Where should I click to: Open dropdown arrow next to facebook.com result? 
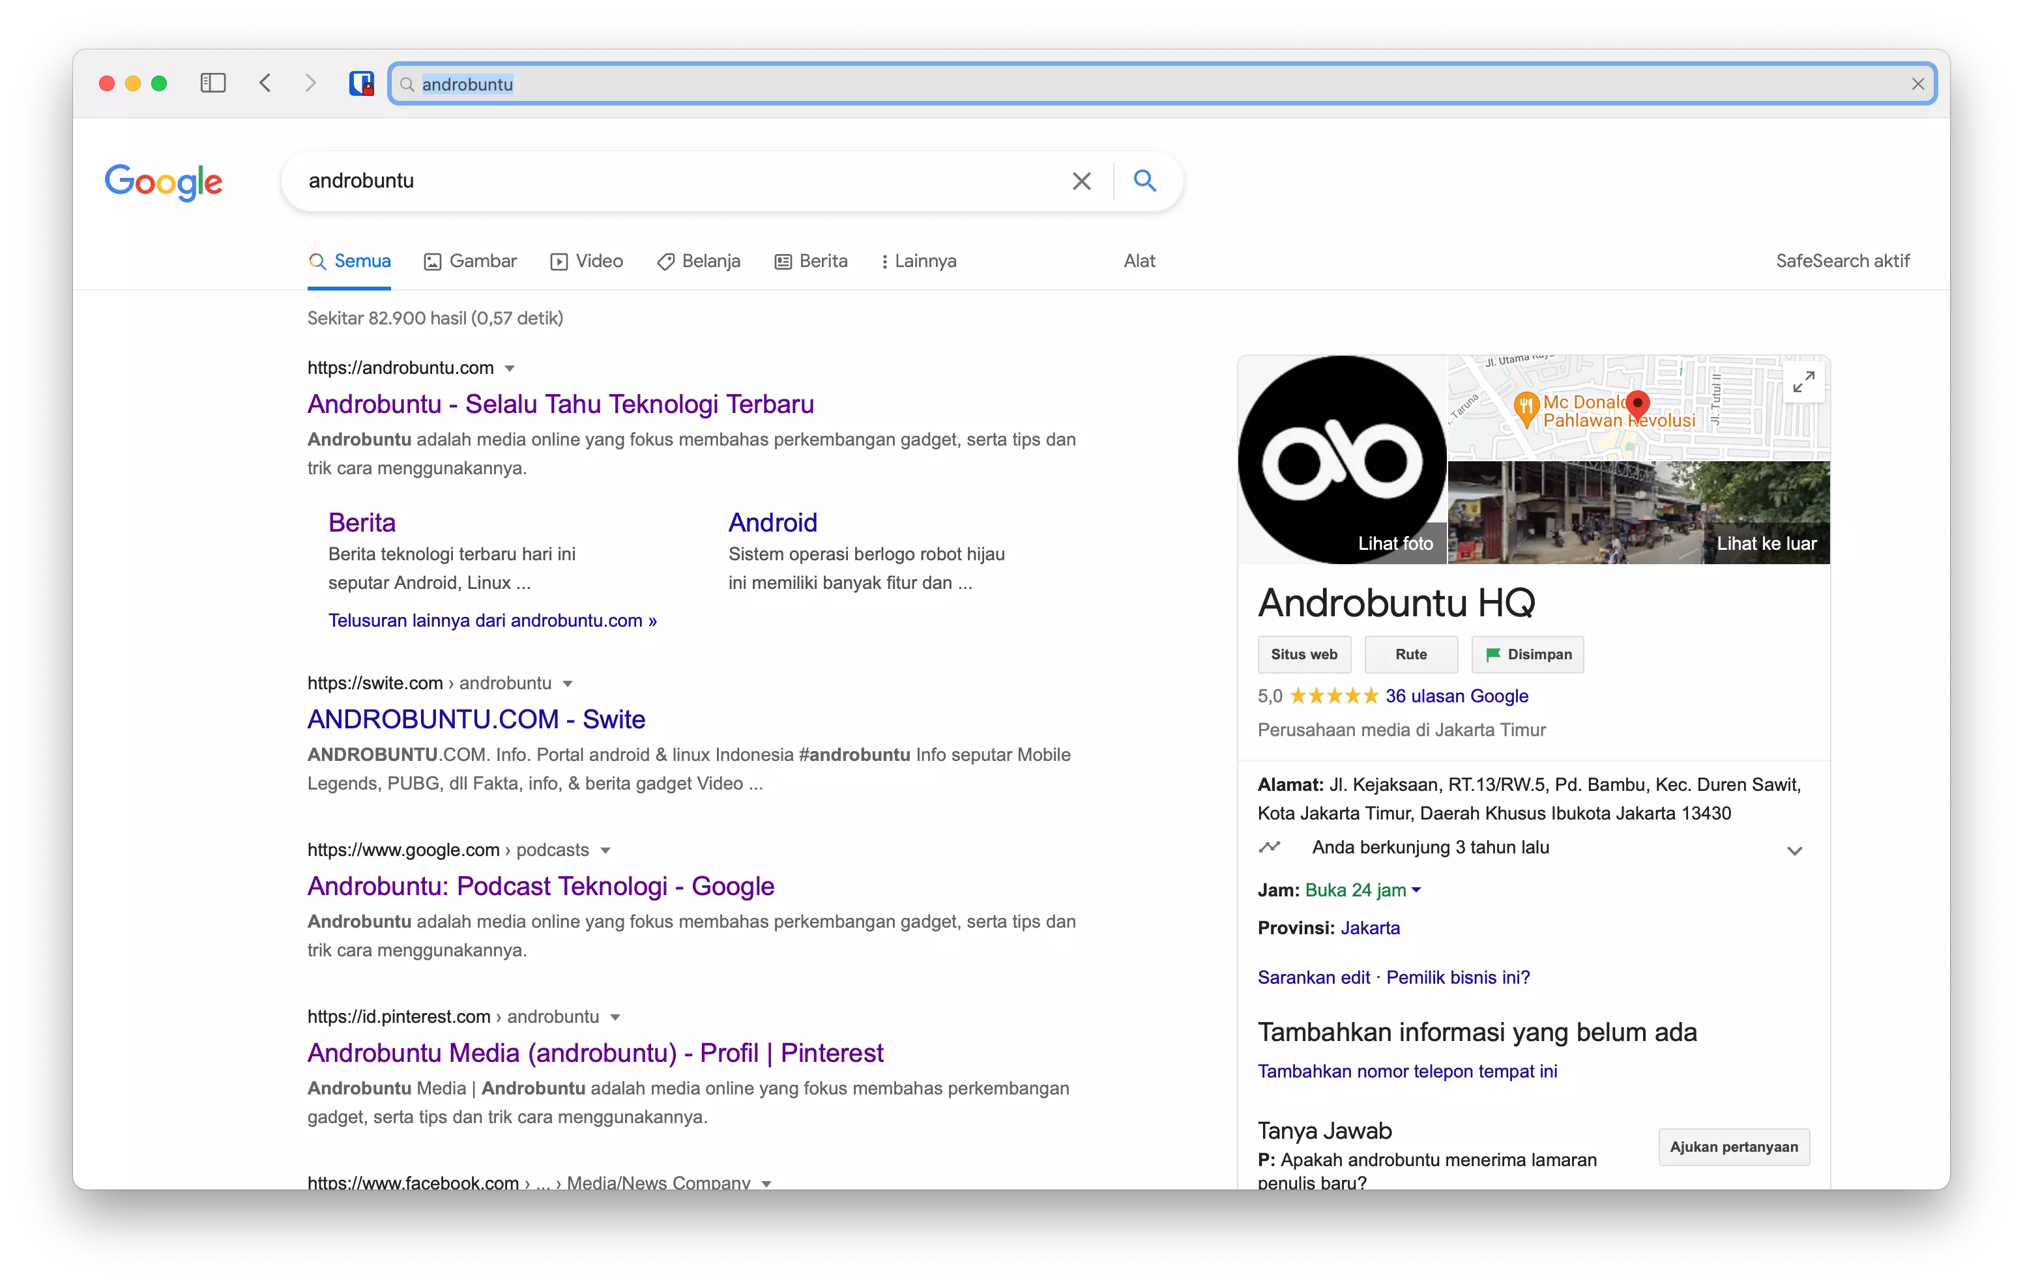click(766, 1184)
